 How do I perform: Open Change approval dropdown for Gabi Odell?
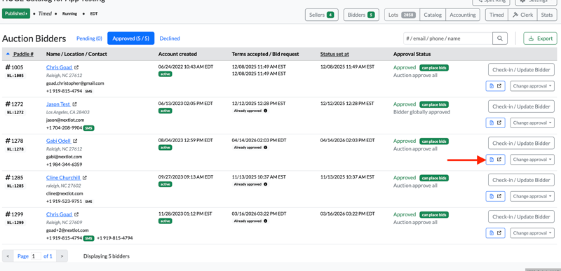coord(532,160)
